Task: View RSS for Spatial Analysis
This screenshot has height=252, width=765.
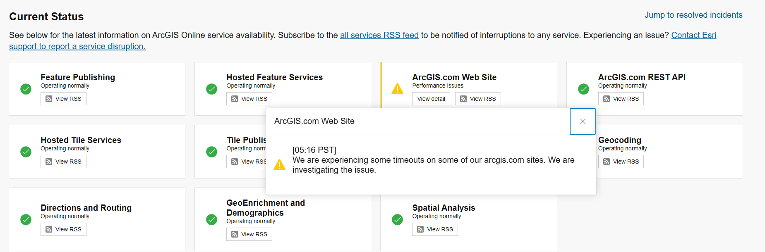Action: [435, 229]
